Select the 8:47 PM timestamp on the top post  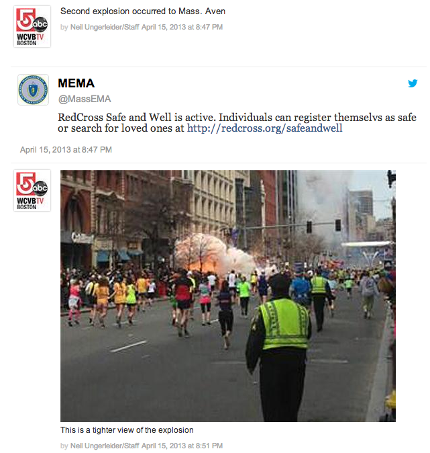[x=182, y=27]
